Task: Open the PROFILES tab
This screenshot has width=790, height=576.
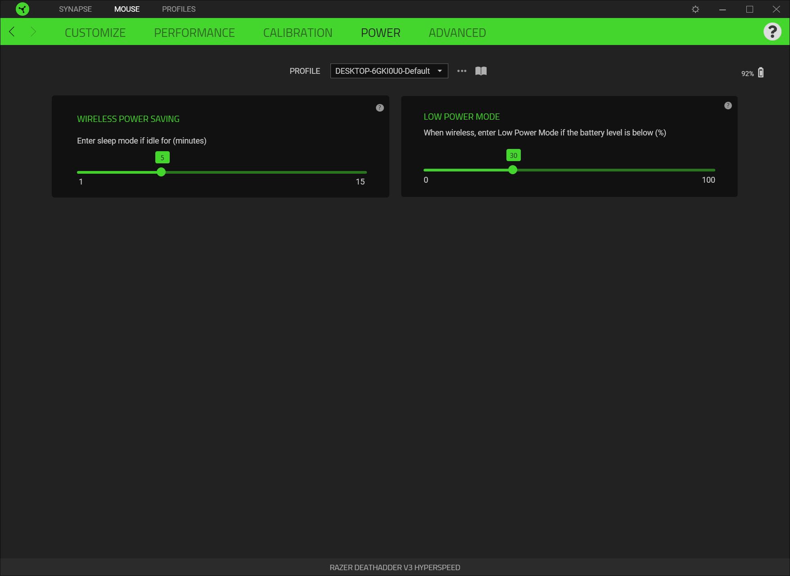Action: point(179,9)
